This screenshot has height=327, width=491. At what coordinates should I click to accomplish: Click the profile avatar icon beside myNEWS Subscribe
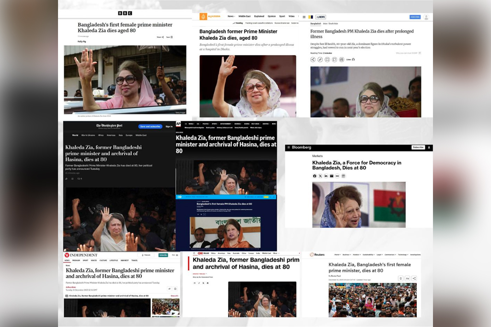pyautogui.click(x=426, y=17)
